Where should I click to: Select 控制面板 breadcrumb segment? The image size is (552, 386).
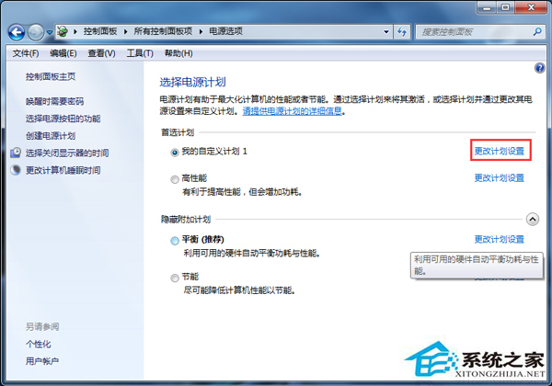click(100, 31)
